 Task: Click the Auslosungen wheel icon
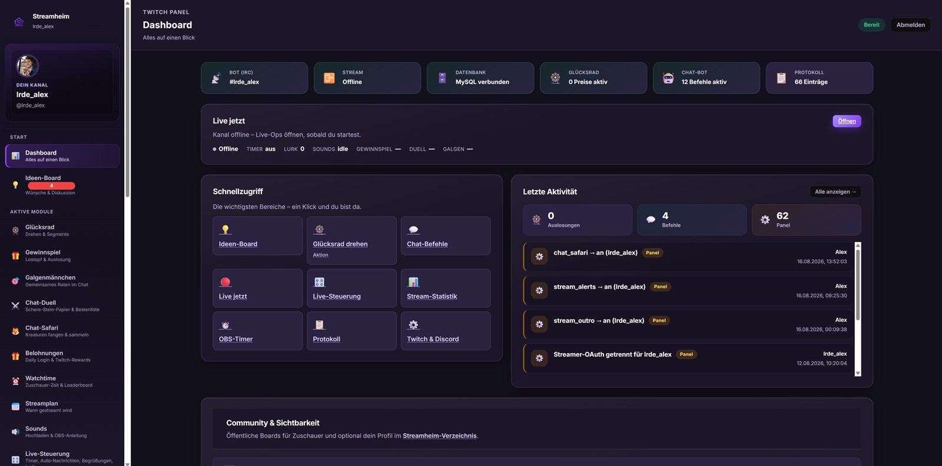(x=536, y=219)
